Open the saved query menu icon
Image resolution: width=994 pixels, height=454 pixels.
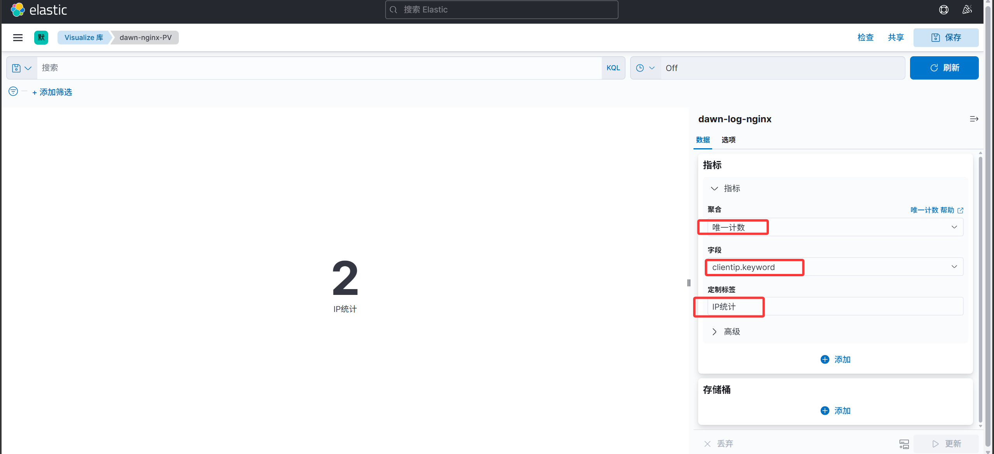(22, 68)
